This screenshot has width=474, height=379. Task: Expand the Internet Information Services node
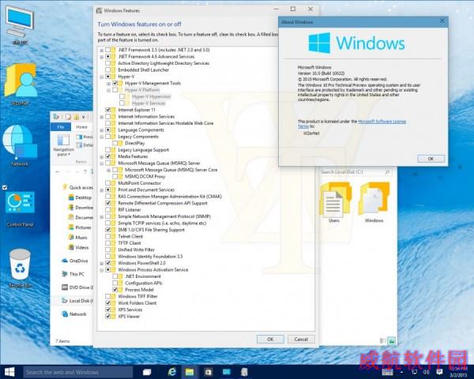(x=102, y=117)
